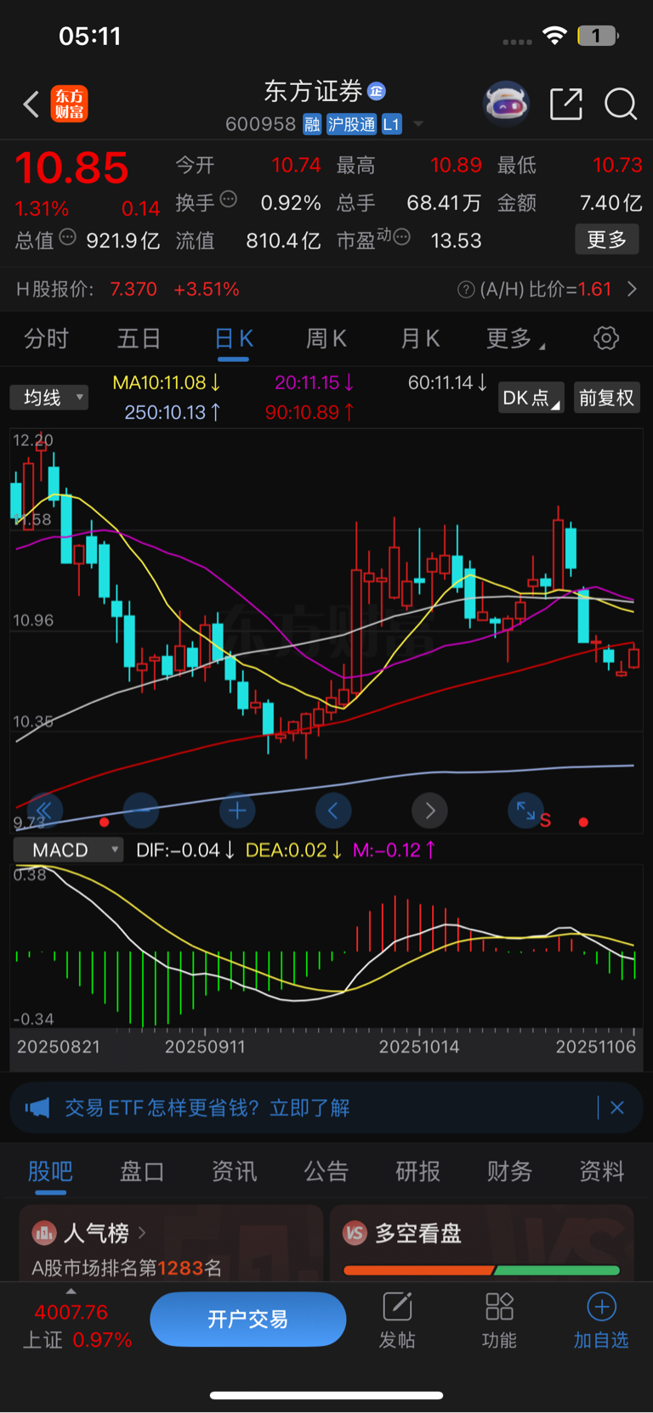Screen dimensions: 653x1413
Task: Expand the 更多 chart period dropdown
Action: coord(514,339)
